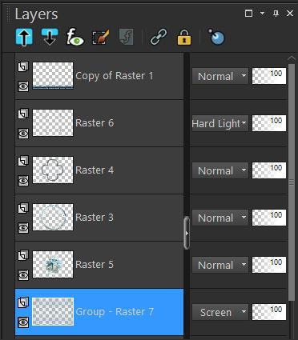The height and width of the screenshot is (340, 298).
Task: Click the Raster 3 layer thumbnail
Action: coord(53,218)
